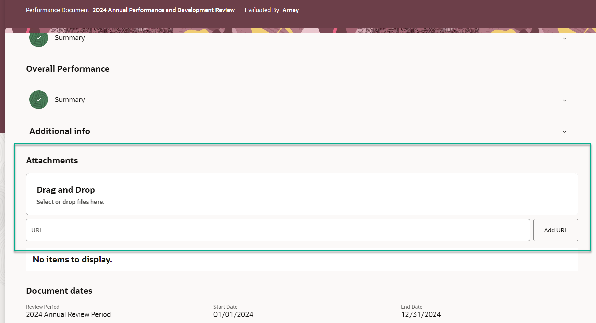This screenshot has height=323, width=596.
Task: Click the green check icon on Overall Performance Summary
Action: click(38, 99)
